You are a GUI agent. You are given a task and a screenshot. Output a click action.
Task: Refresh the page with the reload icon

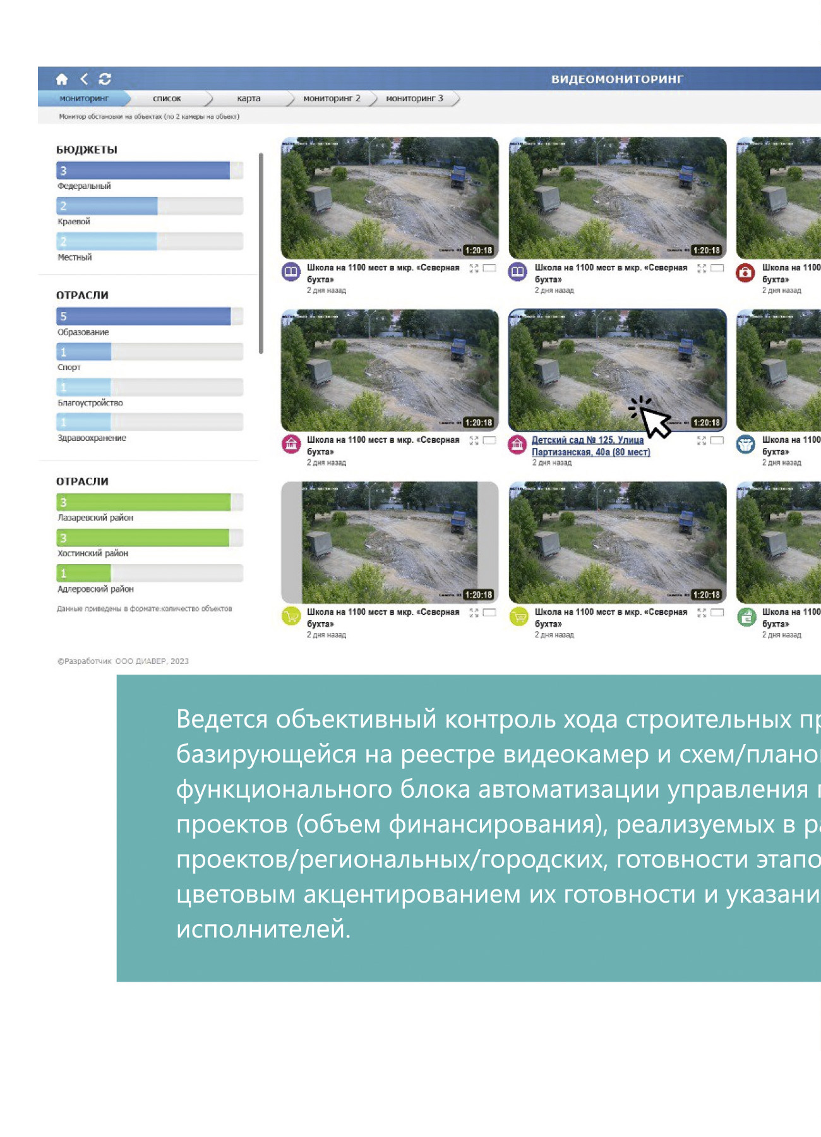point(105,79)
